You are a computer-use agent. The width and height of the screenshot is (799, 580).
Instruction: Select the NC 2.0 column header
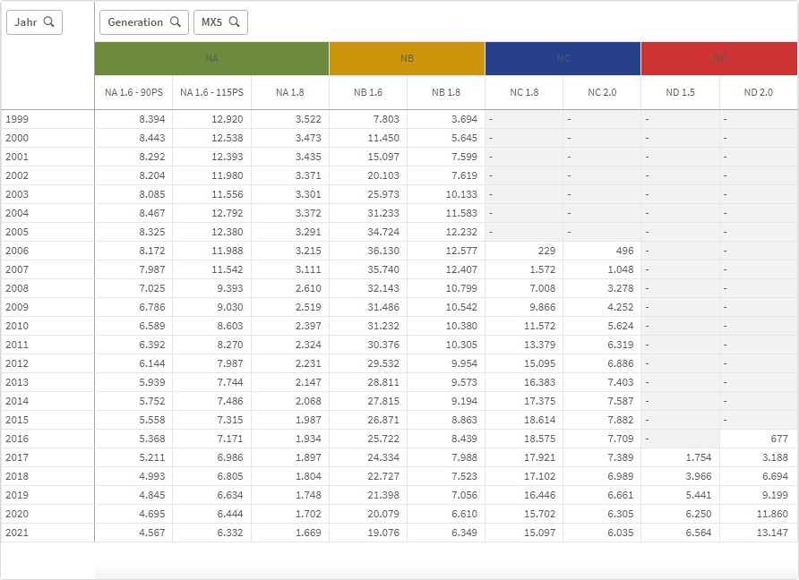(601, 92)
